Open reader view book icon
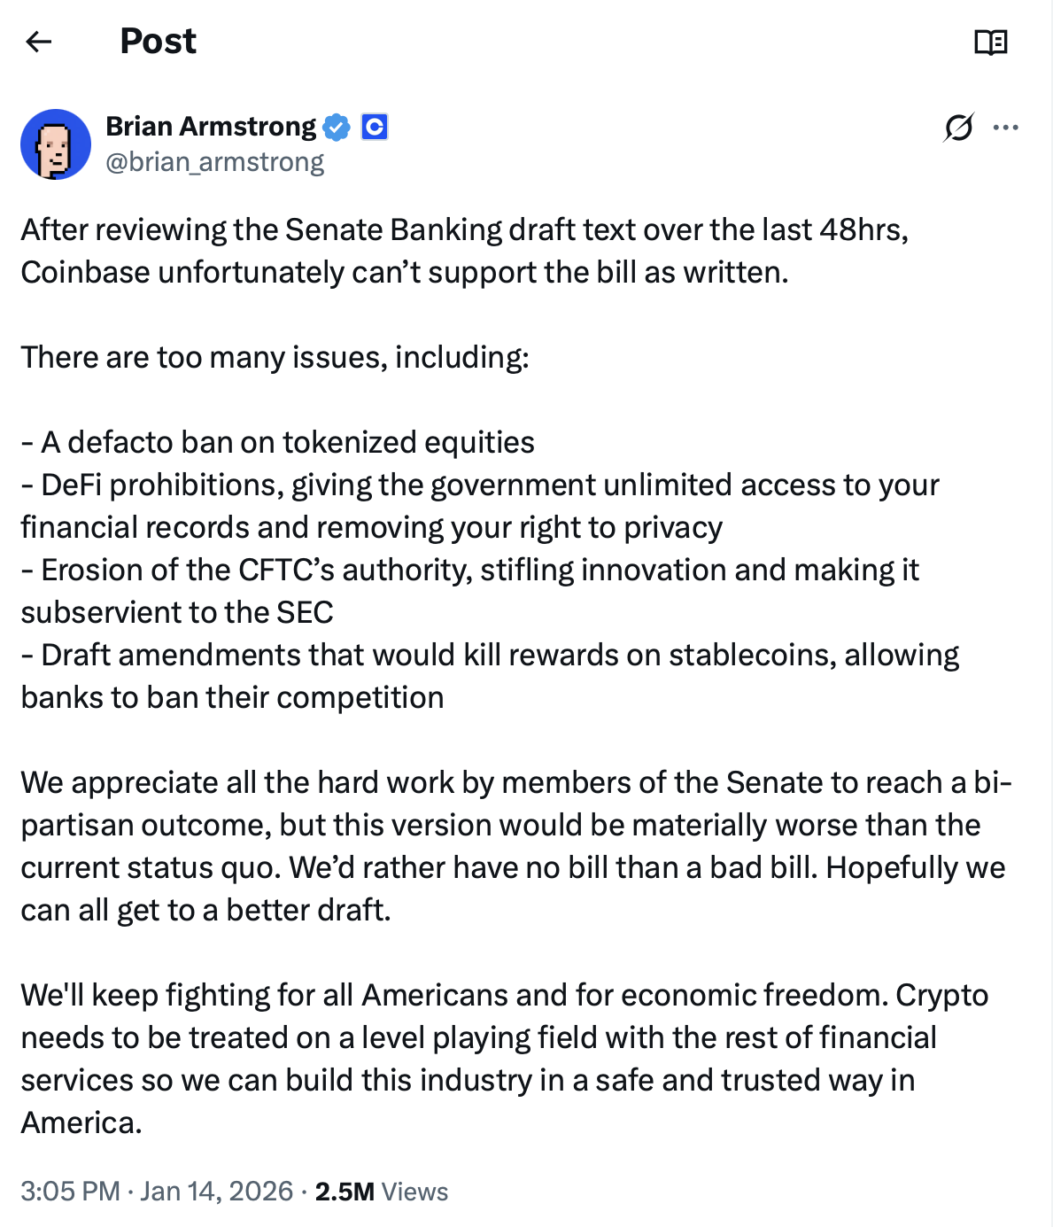The width and height of the screenshot is (1053, 1227). tap(990, 42)
